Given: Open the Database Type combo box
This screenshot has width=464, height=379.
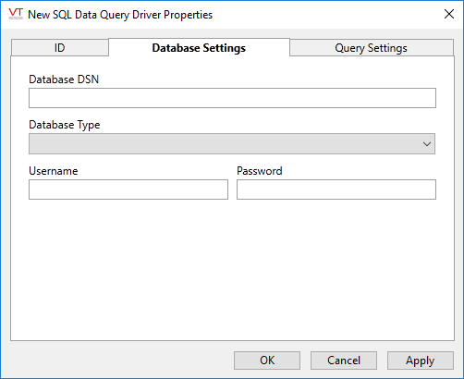Looking at the screenshot, I should point(232,143).
